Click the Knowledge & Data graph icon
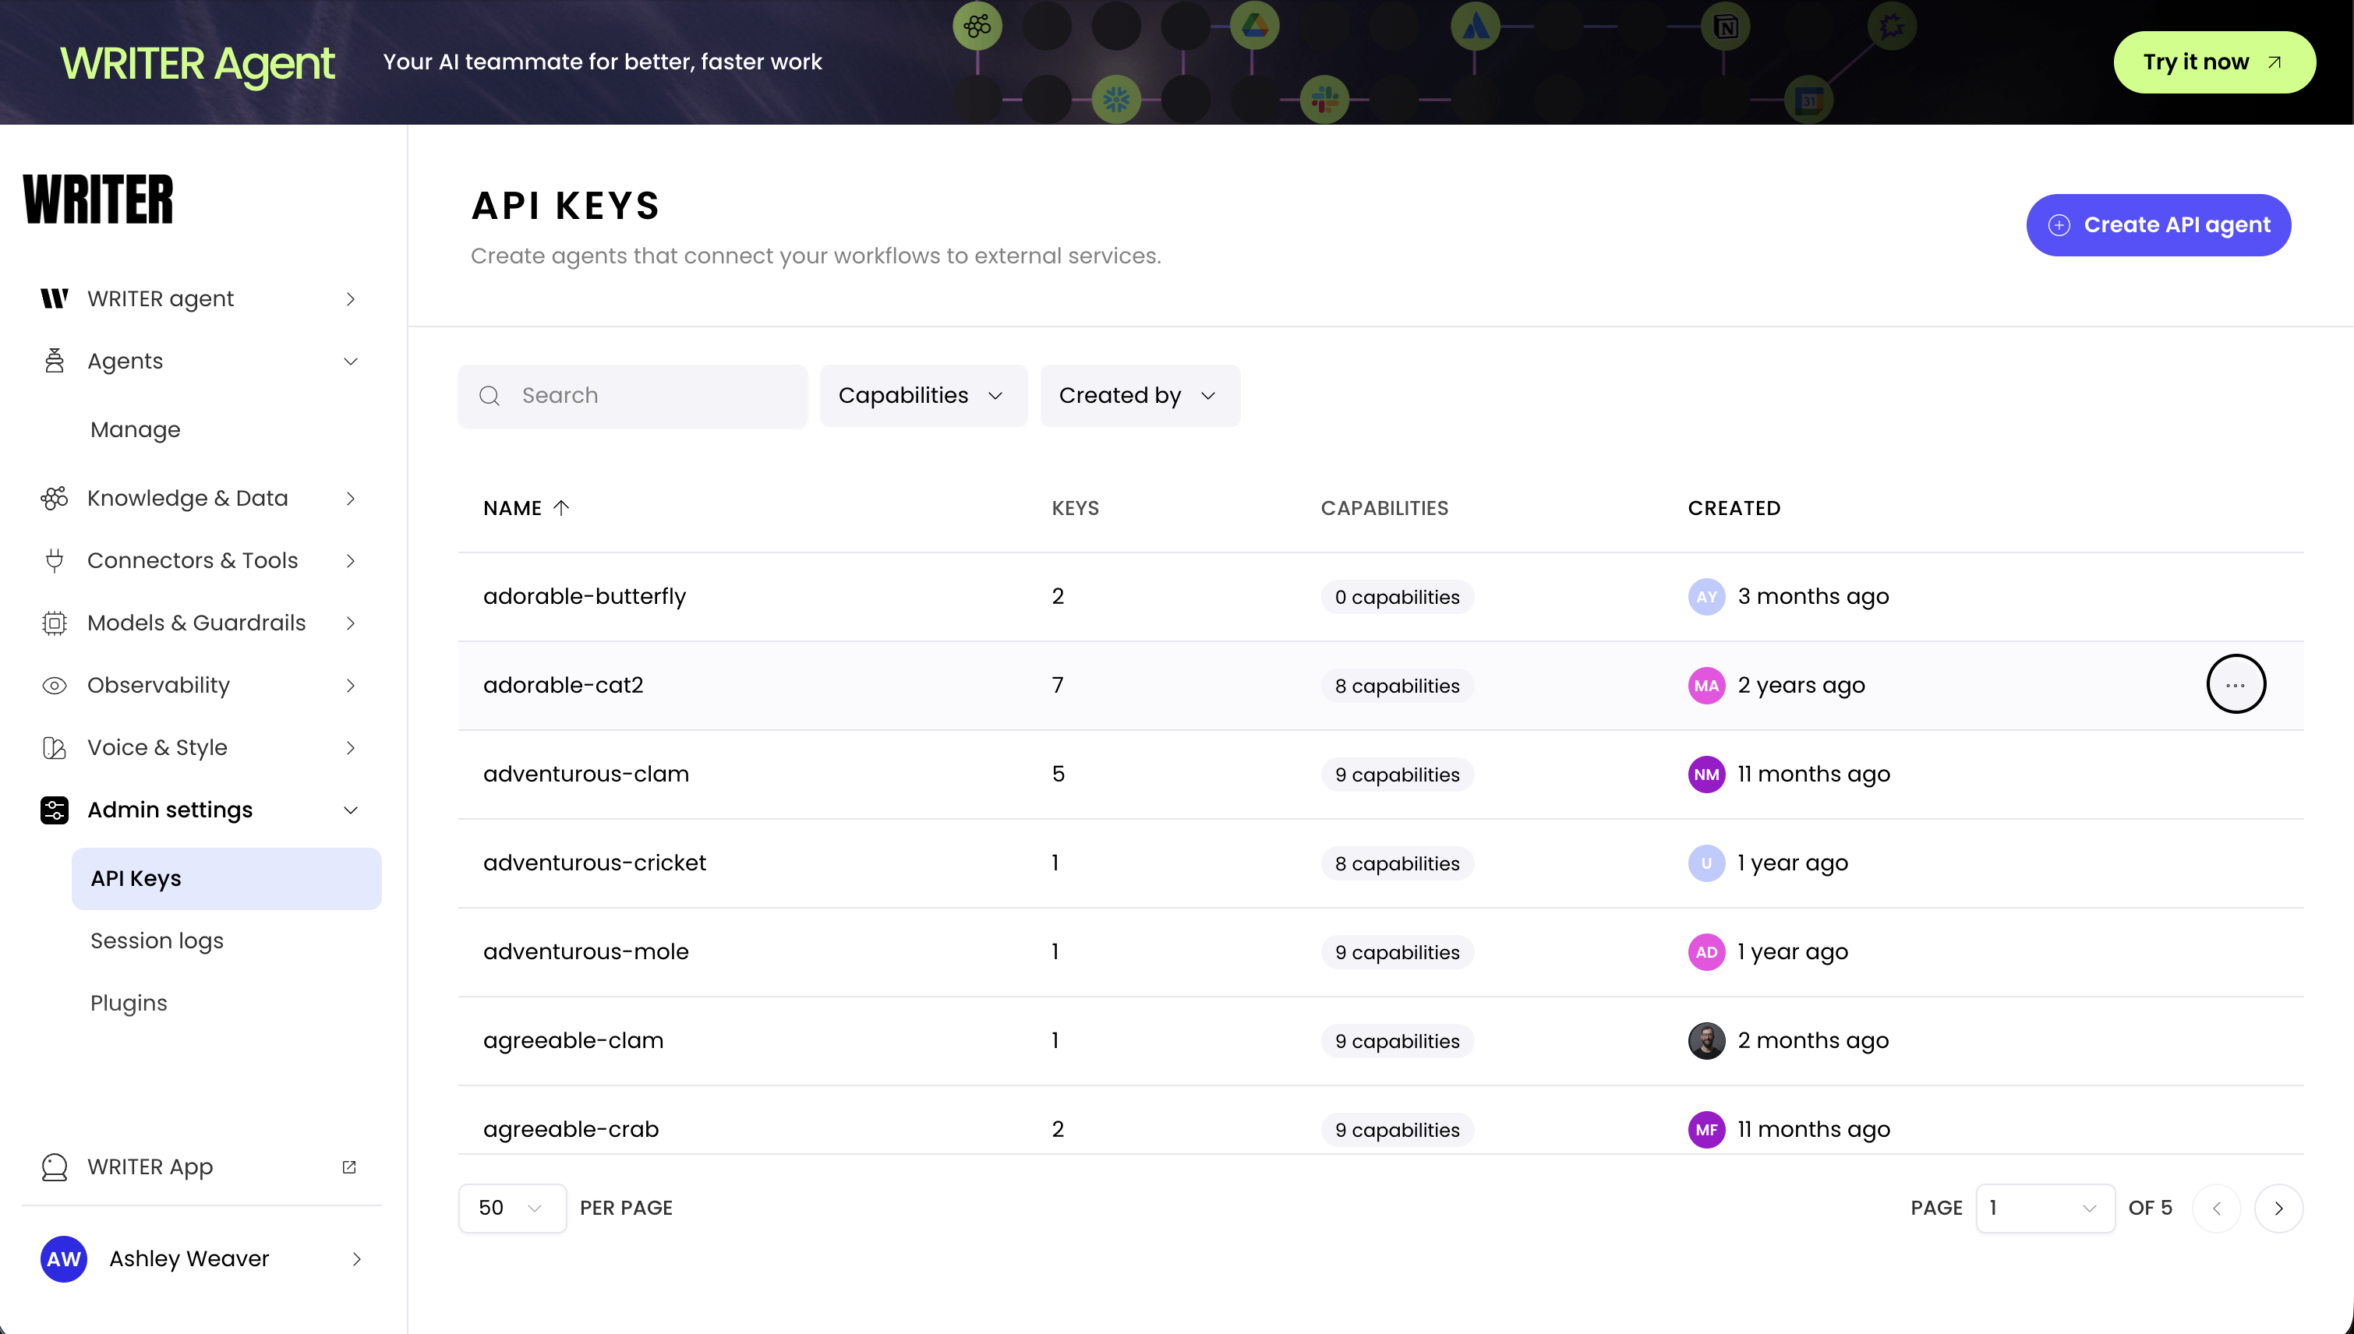The image size is (2354, 1334). click(x=54, y=499)
